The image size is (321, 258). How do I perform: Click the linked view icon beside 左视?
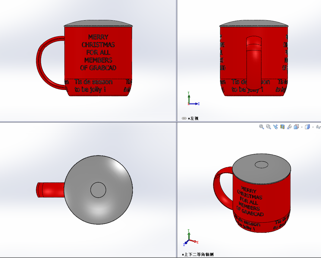pos(184,118)
